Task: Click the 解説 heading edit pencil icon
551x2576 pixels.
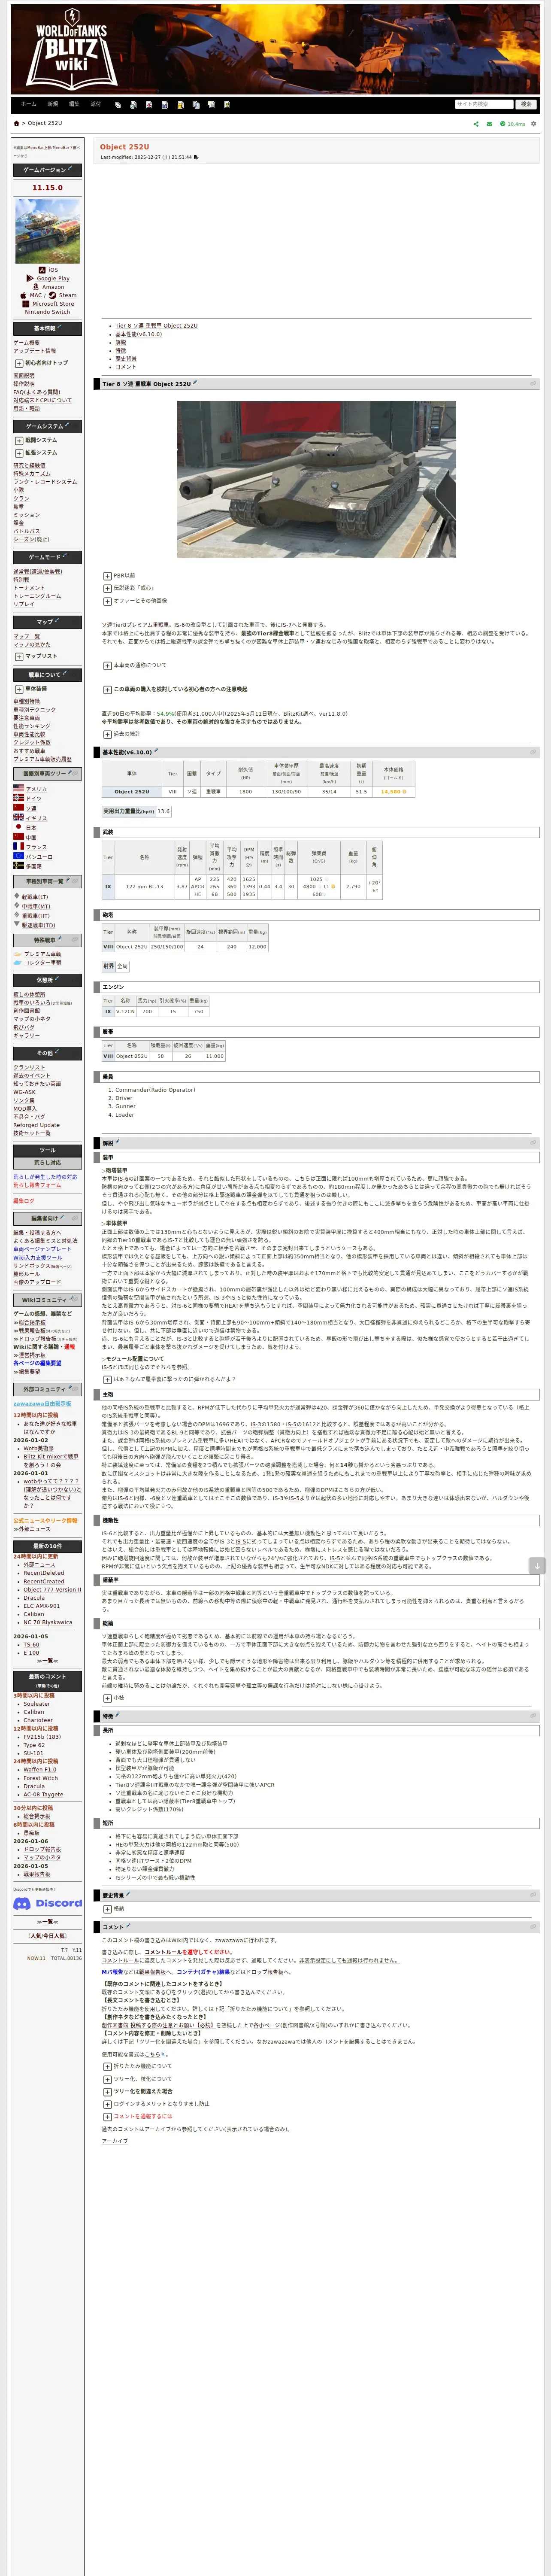Action: pos(117,1141)
